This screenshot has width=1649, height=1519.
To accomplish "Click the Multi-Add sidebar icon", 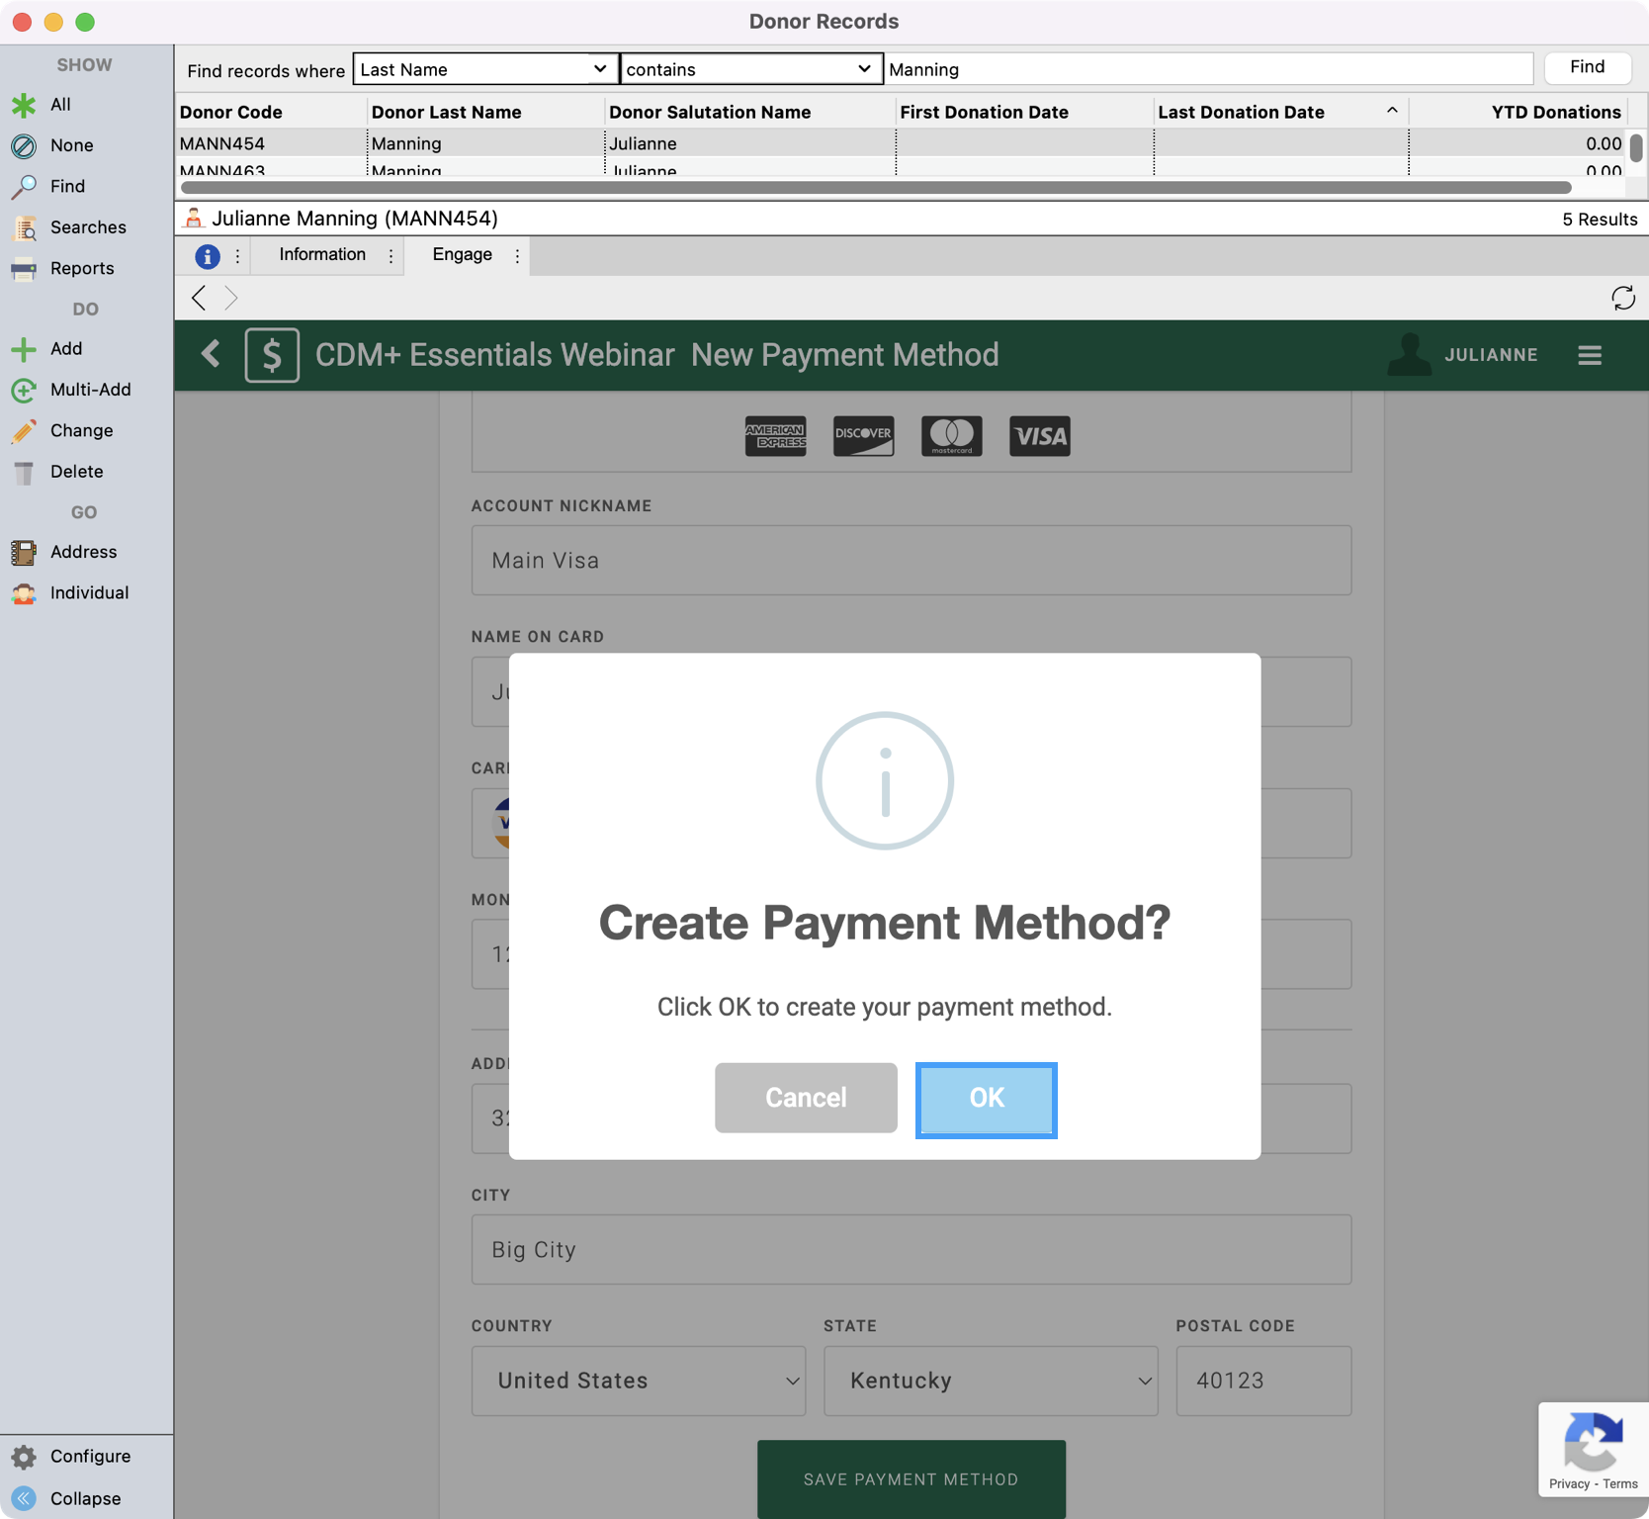I will pyautogui.click(x=24, y=390).
